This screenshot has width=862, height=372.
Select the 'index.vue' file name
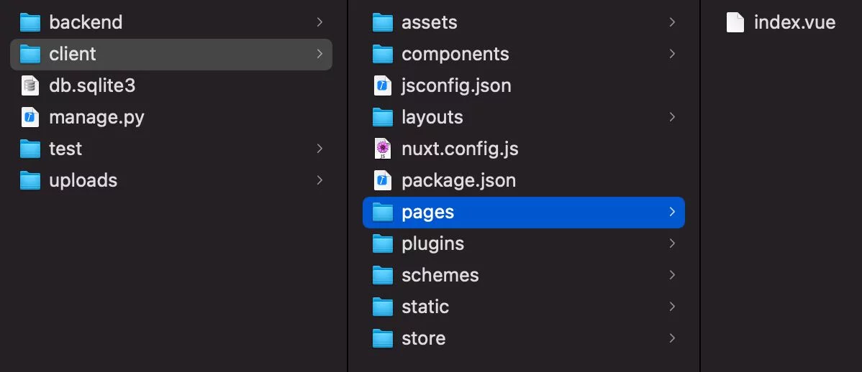pos(795,22)
